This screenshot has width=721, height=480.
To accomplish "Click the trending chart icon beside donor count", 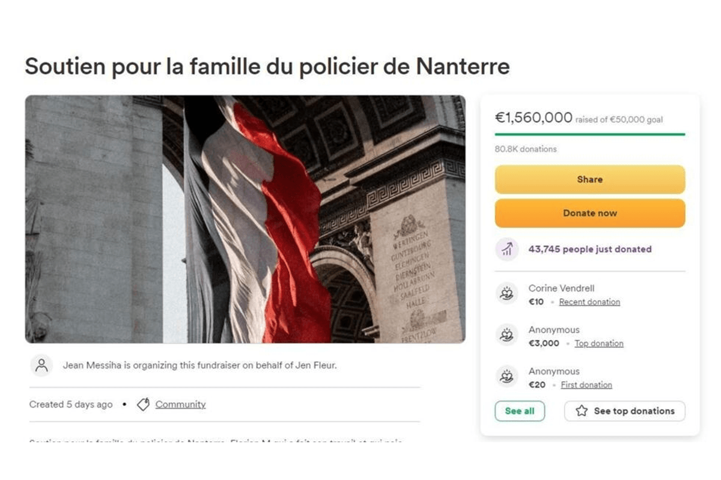I will tap(507, 249).
